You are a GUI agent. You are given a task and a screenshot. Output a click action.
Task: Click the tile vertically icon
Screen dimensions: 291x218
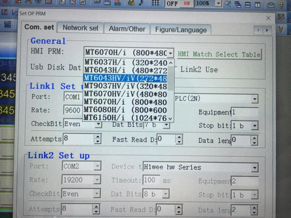pyautogui.click(x=257, y=5)
